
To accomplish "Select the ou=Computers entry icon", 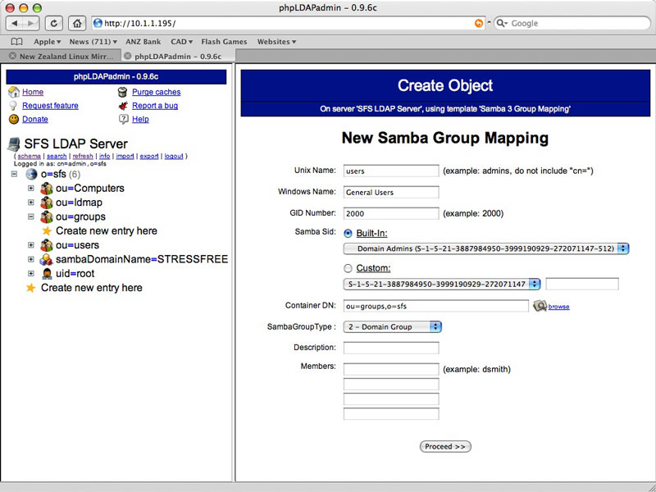I will (46, 188).
